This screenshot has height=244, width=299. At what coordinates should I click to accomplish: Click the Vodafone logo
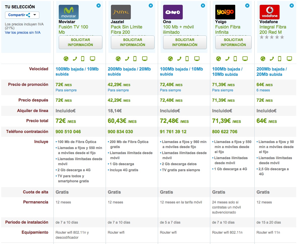[x=270, y=12]
